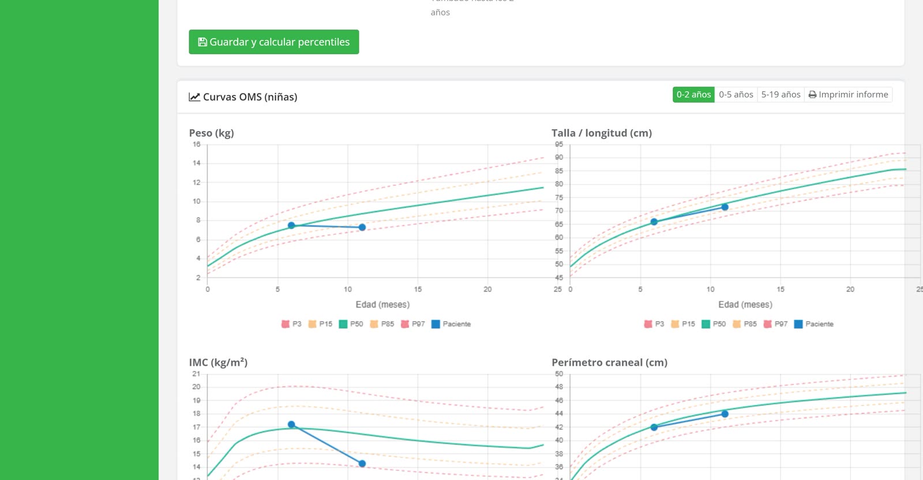Select the 0-2 años tab
Screen dimensions: 923x480
point(693,95)
